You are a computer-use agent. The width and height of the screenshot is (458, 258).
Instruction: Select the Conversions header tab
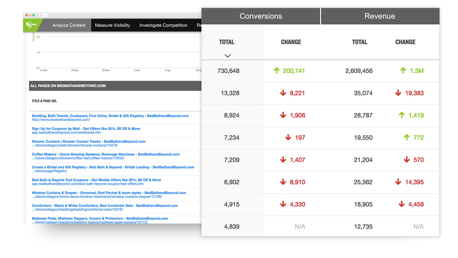pos(261,16)
